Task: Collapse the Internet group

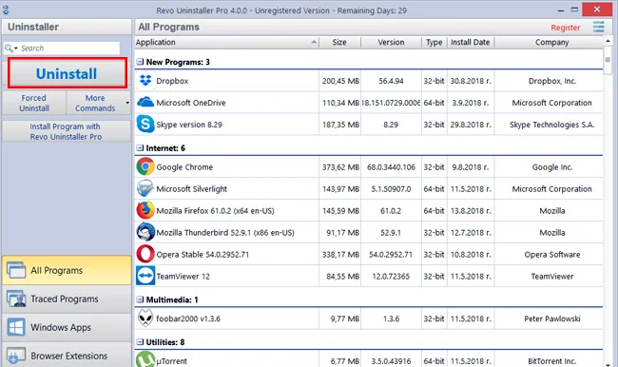Action: click(140, 147)
